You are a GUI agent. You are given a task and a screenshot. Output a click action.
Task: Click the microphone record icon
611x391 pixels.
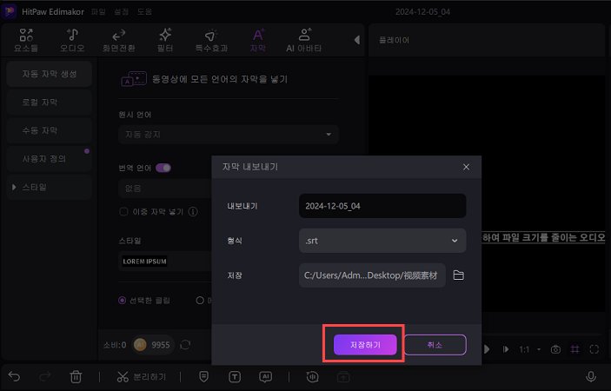coord(591,376)
